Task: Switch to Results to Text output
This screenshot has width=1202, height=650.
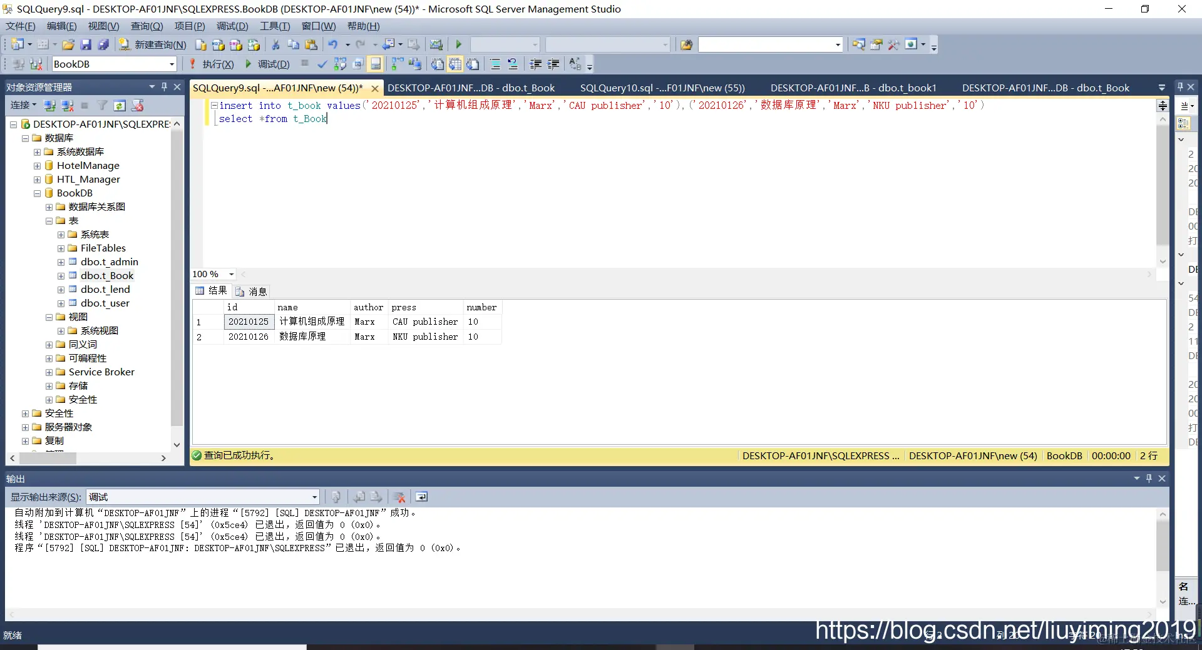Action: [x=438, y=64]
